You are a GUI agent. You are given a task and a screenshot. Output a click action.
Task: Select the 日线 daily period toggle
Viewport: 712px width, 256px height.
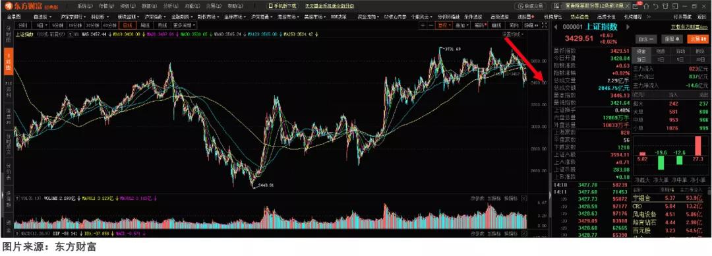[x=128, y=25]
